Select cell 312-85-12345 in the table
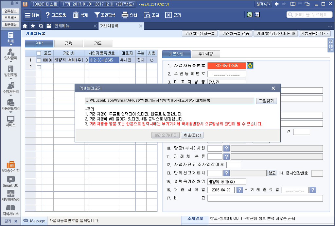 point(104,60)
